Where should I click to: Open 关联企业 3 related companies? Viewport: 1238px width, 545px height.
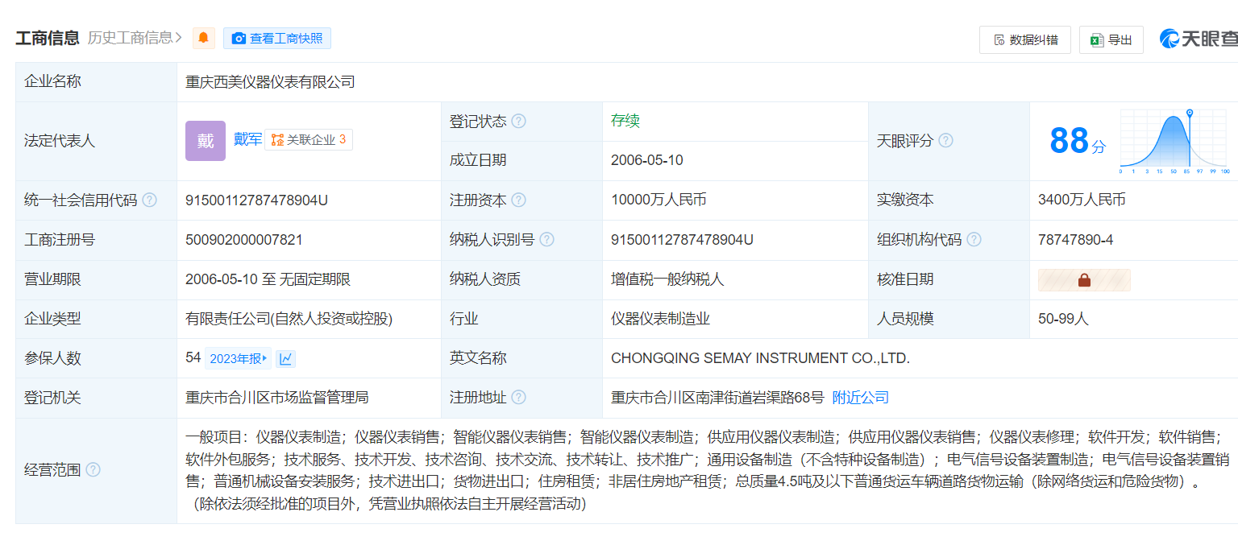click(x=309, y=140)
